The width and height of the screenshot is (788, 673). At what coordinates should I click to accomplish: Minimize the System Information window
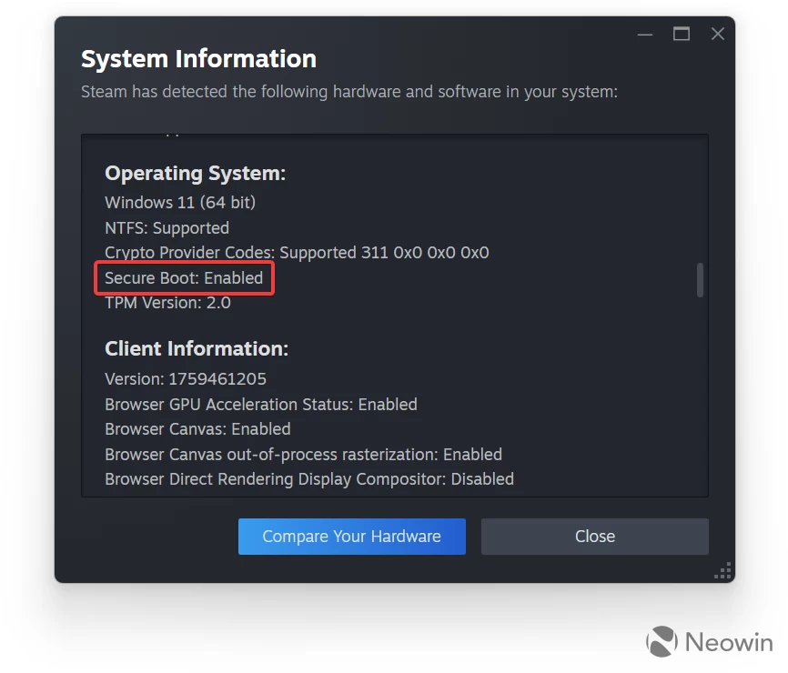644,35
